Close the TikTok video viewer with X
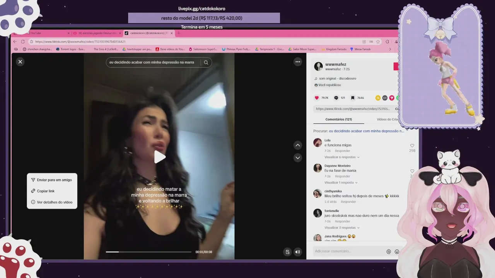Screen dimensions: 495x278 point(20,61)
